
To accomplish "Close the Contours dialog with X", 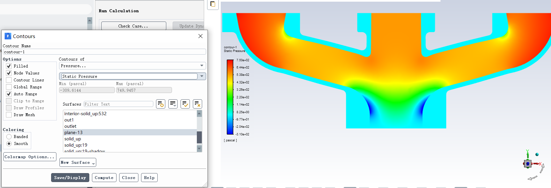I will click(x=200, y=36).
